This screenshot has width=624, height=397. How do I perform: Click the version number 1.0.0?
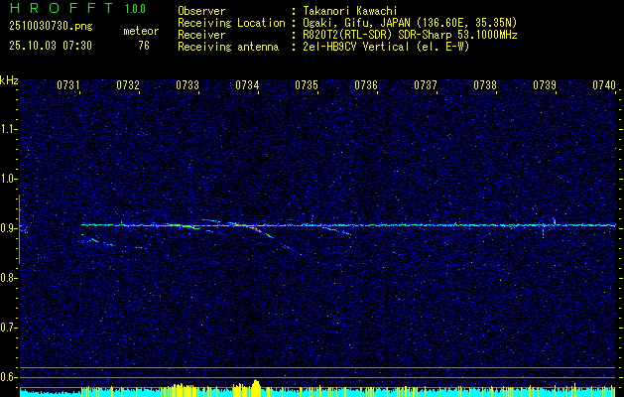click(135, 9)
